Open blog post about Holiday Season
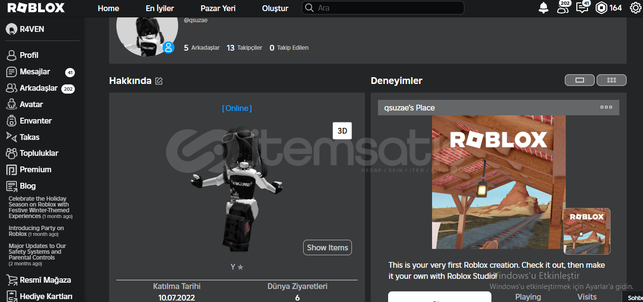The width and height of the screenshot is (643, 302). click(x=41, y=207)
